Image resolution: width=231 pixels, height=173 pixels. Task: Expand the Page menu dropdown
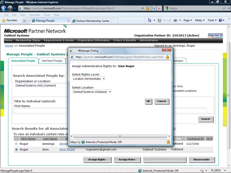point(188,20)
